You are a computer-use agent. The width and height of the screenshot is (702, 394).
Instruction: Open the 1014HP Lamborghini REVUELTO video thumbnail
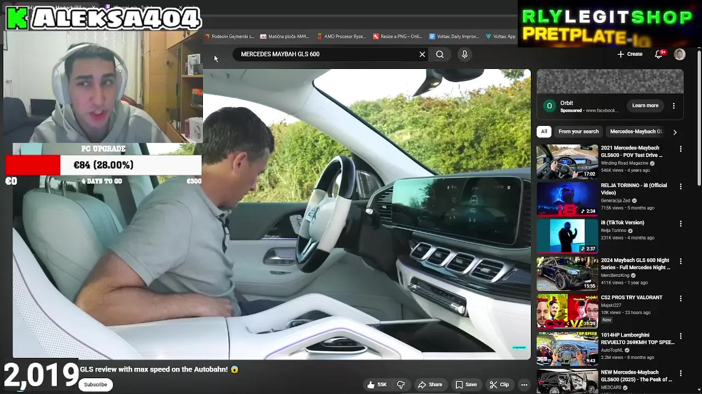(x=567, y=348)
